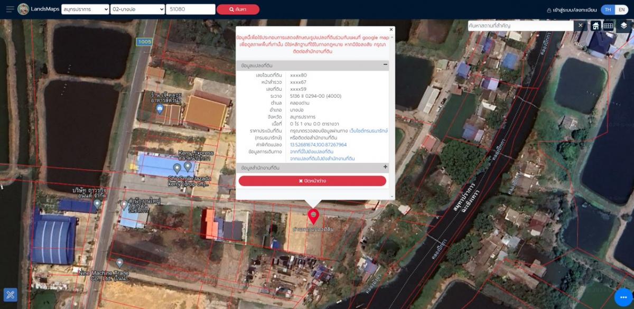Click the ปิดหน้าต่าง close button
This screenshot has height=309, width=634.
point(314,181)
